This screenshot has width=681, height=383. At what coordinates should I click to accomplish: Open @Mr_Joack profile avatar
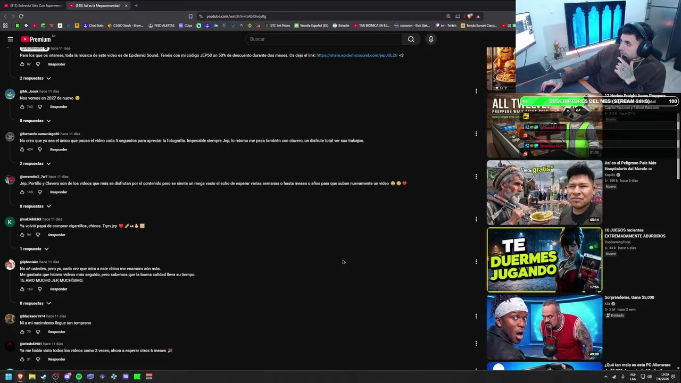pyautogui.click(x=10, y=94)
